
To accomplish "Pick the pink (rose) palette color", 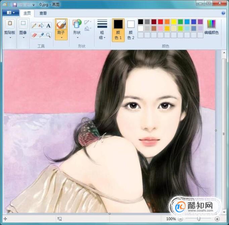I will tap(161, 28).
